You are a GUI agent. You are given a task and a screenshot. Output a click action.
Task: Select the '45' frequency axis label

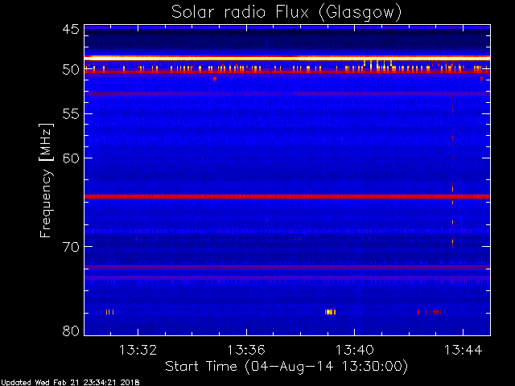[x=71, y=29]
